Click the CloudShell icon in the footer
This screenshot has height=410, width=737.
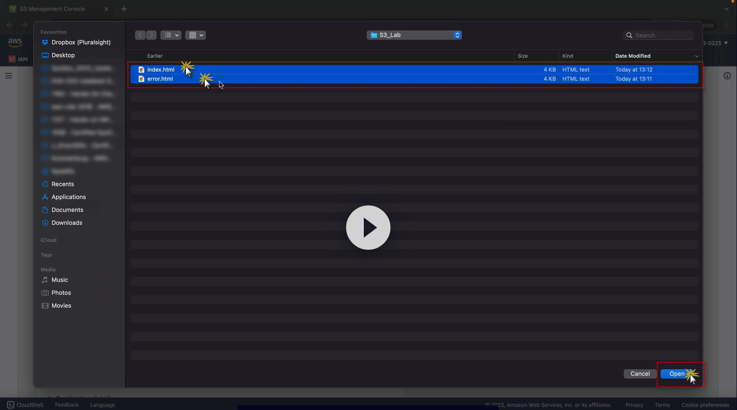(x=11, y=405)
